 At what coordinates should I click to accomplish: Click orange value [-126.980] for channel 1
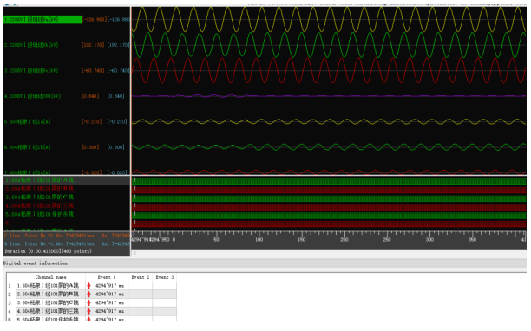(94, 20)
